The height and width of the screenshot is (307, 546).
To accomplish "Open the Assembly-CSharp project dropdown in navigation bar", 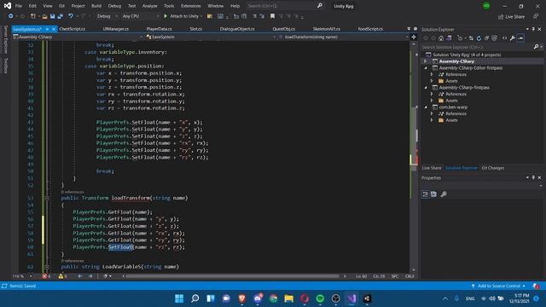I will 78,37.
